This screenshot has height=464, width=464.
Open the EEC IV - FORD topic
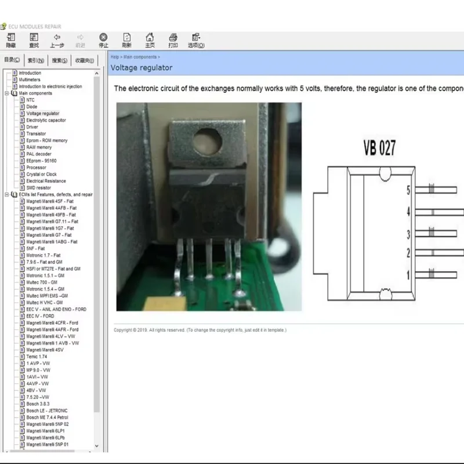(40, 316)
